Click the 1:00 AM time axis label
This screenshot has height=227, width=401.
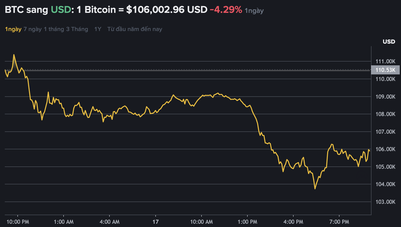point(64,222)
